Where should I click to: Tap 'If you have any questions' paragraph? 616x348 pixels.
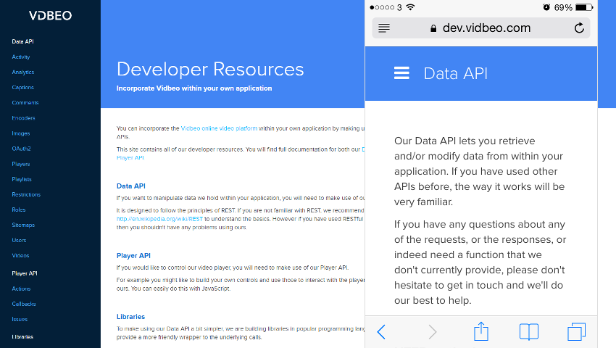pyautogui.click(x=480, y=262)
